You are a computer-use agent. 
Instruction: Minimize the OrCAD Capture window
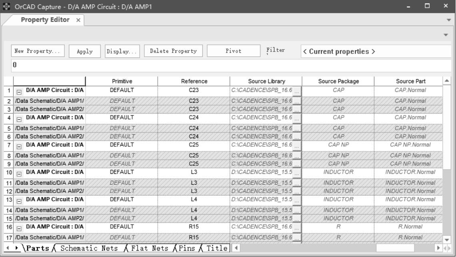pyautogui.click(x=408, y=6)
